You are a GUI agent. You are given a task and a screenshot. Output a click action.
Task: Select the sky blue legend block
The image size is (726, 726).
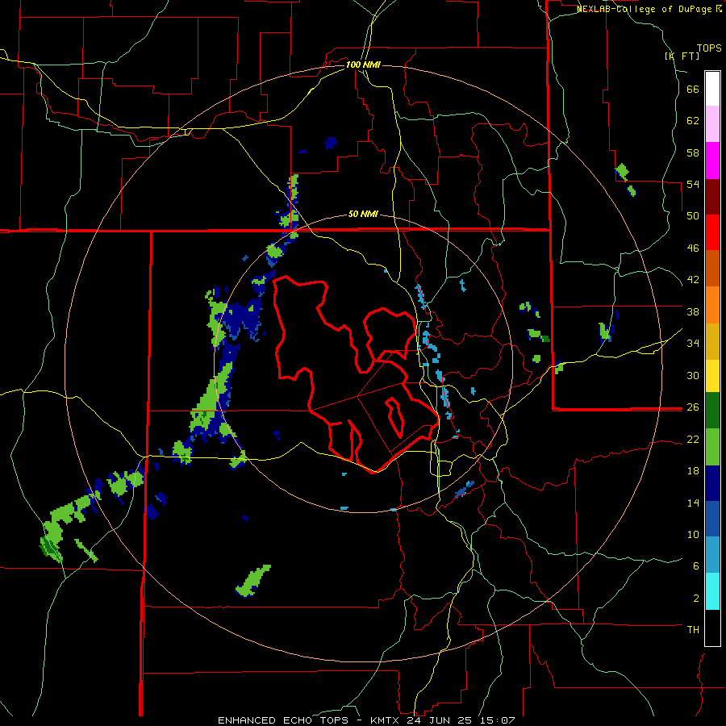tap(712, 555)
